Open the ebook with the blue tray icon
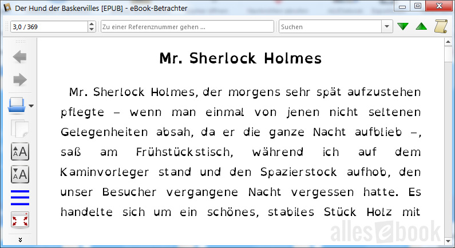455x248 pixels. click(17, 105)
